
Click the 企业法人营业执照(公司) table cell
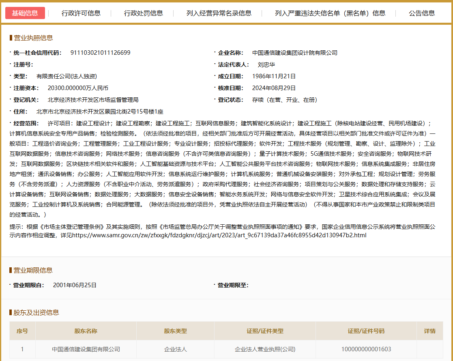(x=265, y=349)
